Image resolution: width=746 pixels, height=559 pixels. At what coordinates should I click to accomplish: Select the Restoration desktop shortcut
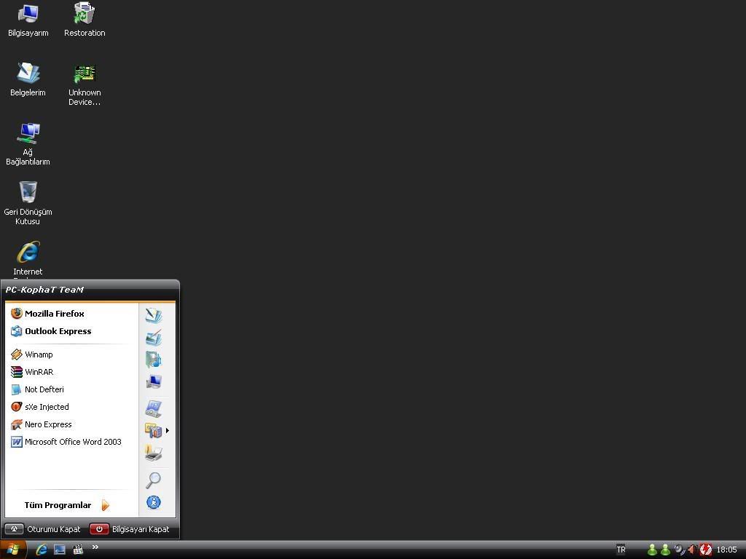tap(85, 20)
